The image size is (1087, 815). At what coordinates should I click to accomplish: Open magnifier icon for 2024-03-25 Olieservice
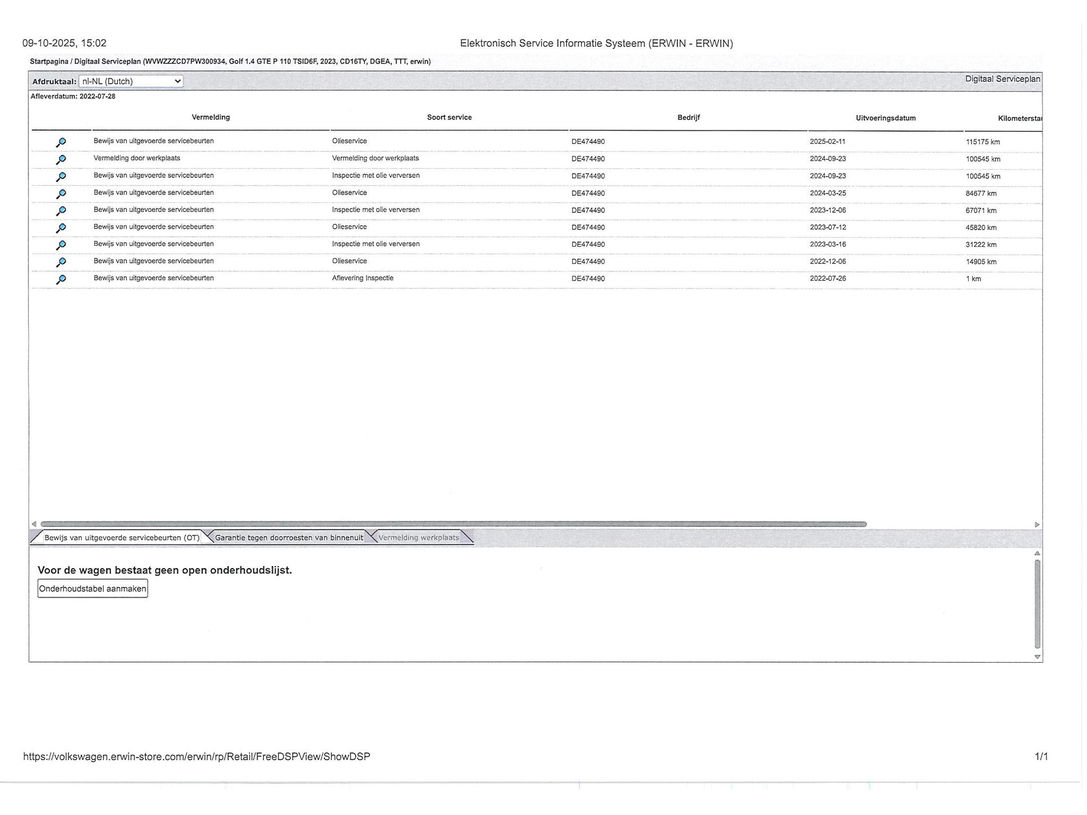click(x=61, y=194)
